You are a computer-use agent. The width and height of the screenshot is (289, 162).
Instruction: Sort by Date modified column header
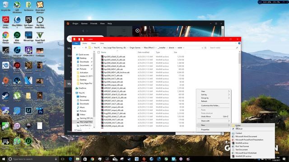coord(144,52)
